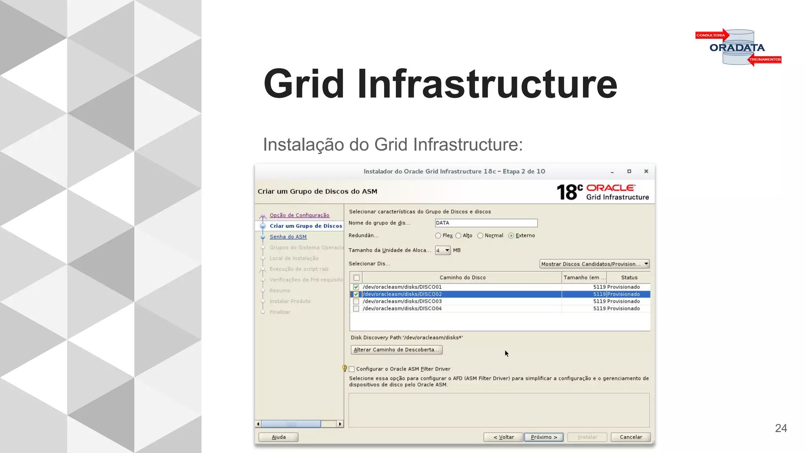Click the Status column header
806x453 pixels.
click(x=629, y=278)
